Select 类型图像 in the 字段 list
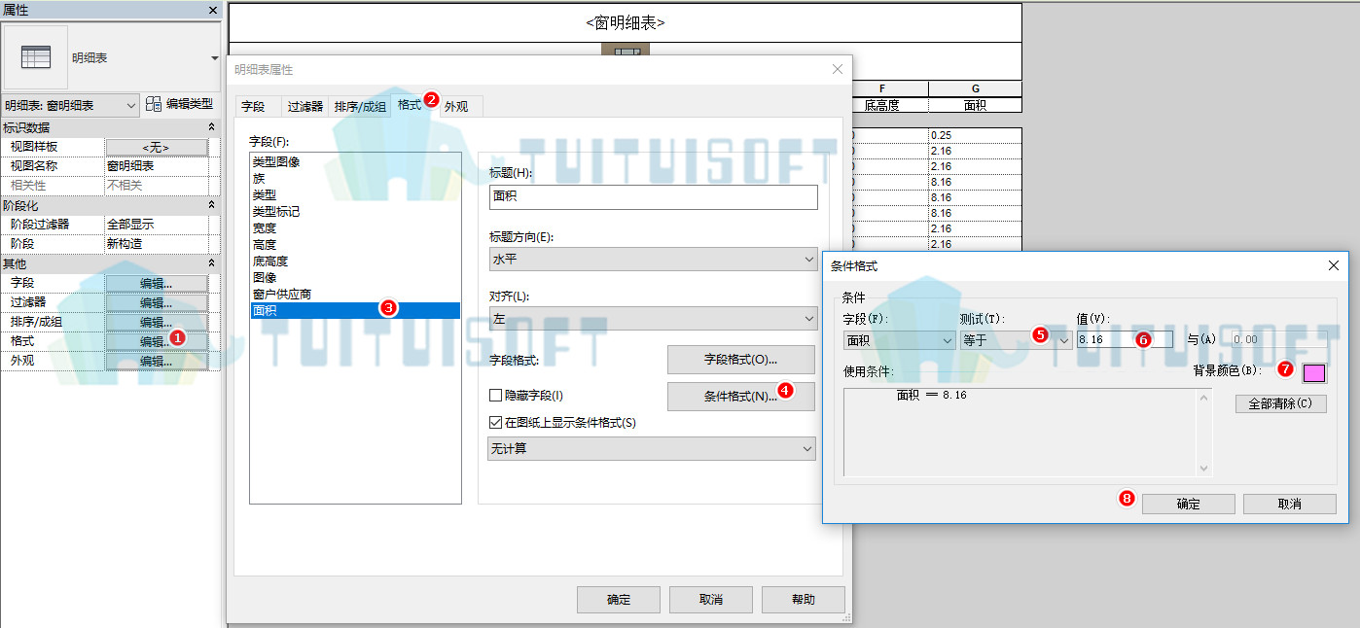Viewport: 1360px width, 628px height. (354, 161)
